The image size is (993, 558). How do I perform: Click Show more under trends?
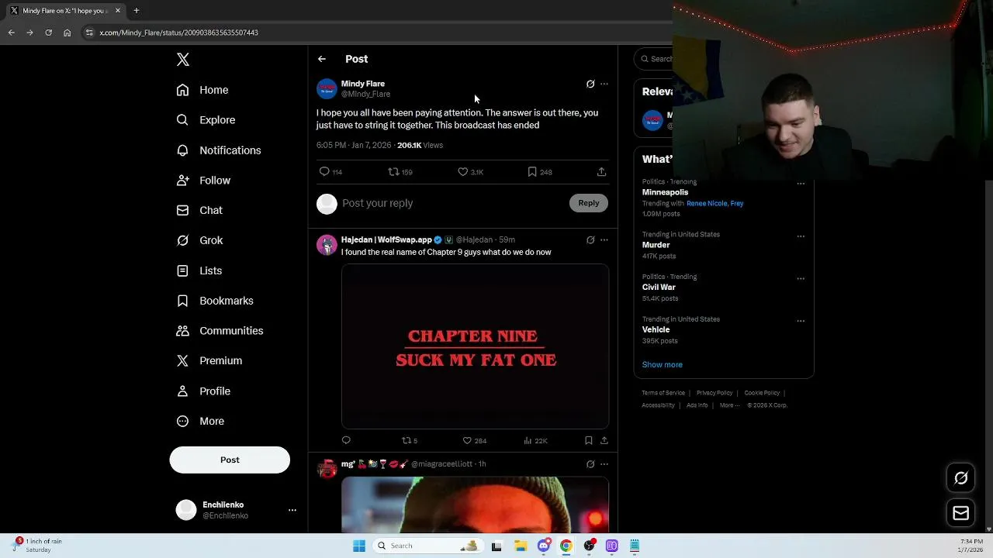(663, 364)
